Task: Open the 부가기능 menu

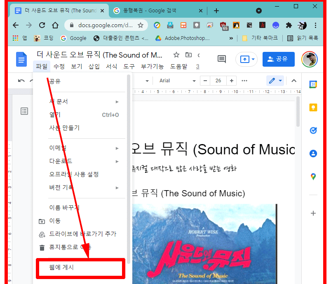Action: (152, 66)
